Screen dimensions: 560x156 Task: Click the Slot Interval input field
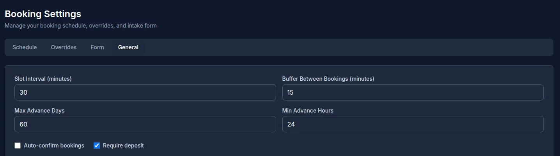[x=145, y=92]
